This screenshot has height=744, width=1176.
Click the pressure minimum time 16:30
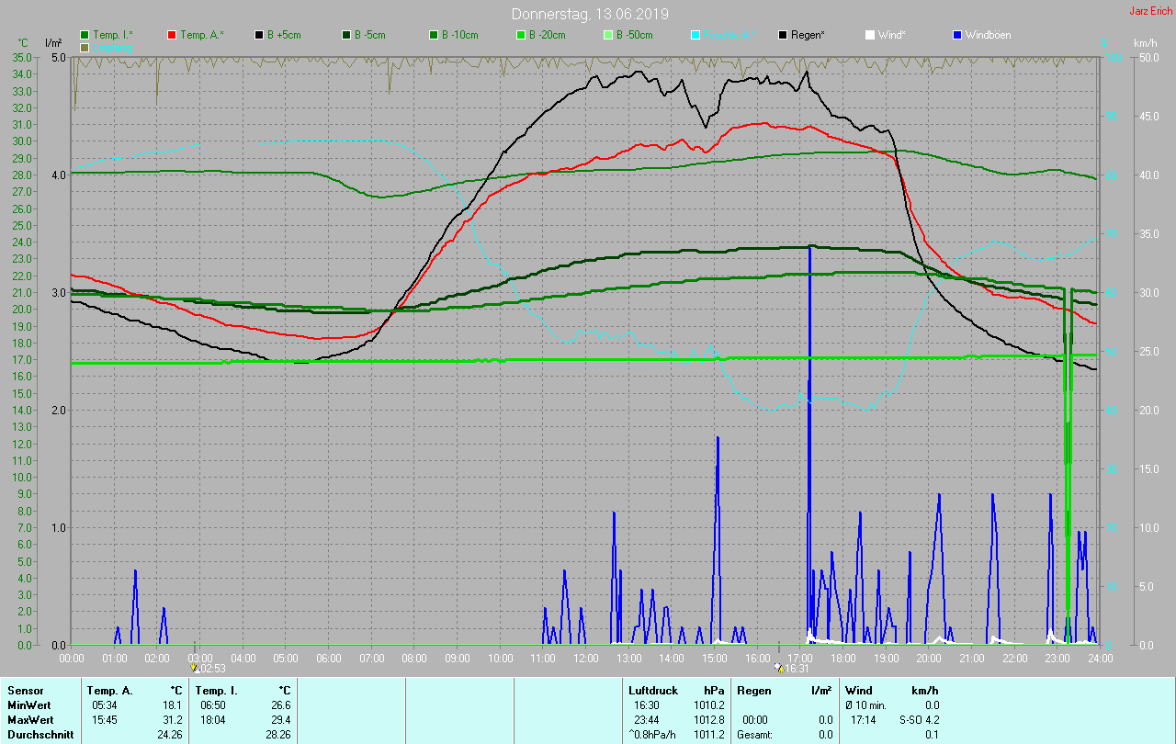click(x=647, y=705)
